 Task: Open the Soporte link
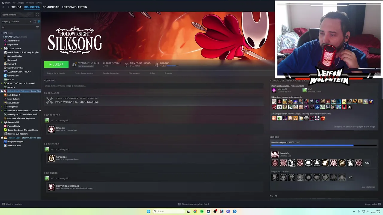point(168,73)
